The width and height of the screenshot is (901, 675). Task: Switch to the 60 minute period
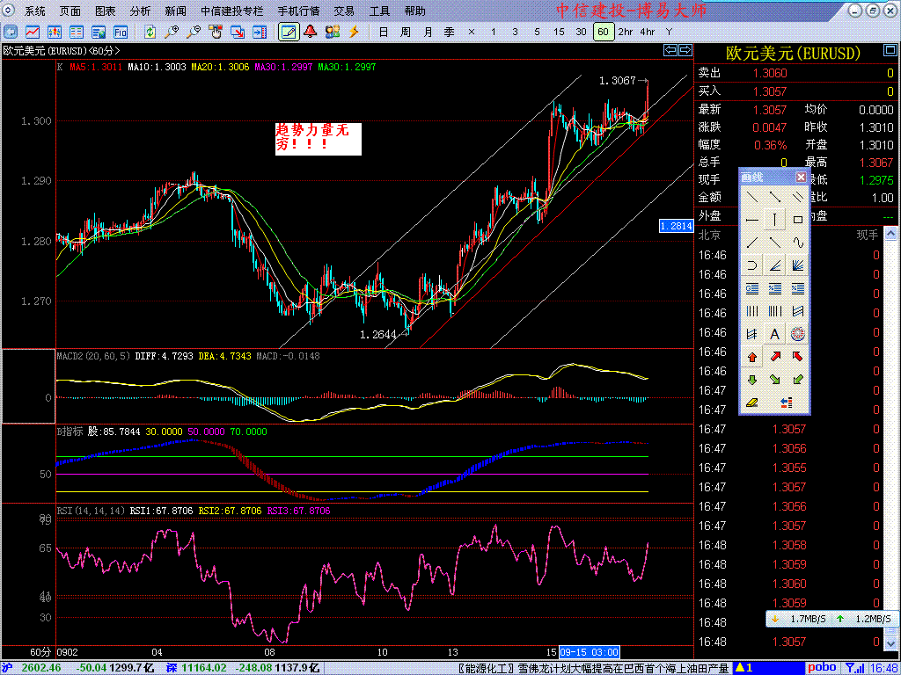[x=603, y=32]
